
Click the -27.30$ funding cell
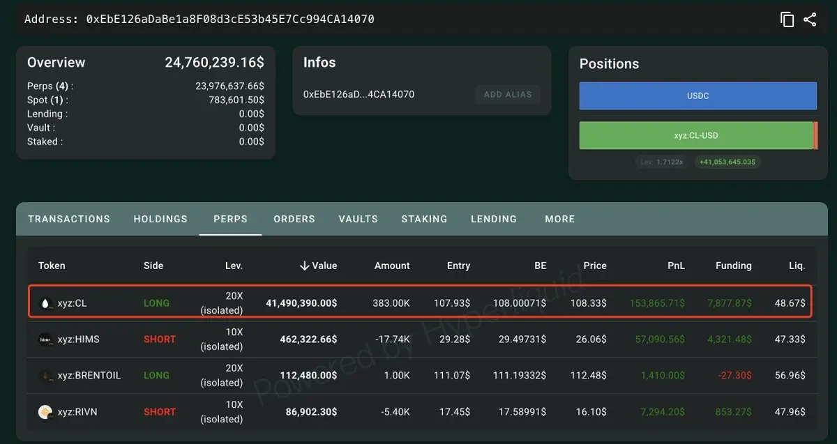(x=735, y=376)
